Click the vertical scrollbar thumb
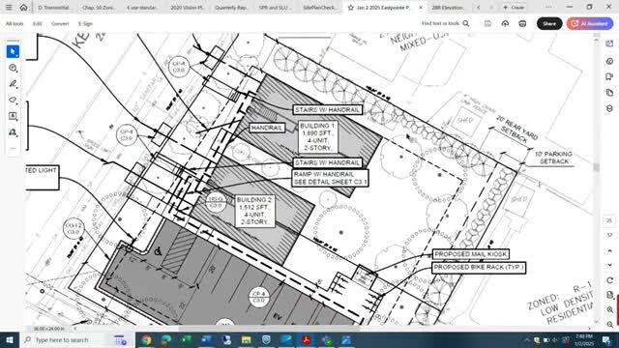Image resolution: width=619 pixels, height=348 pixels. 597,166
